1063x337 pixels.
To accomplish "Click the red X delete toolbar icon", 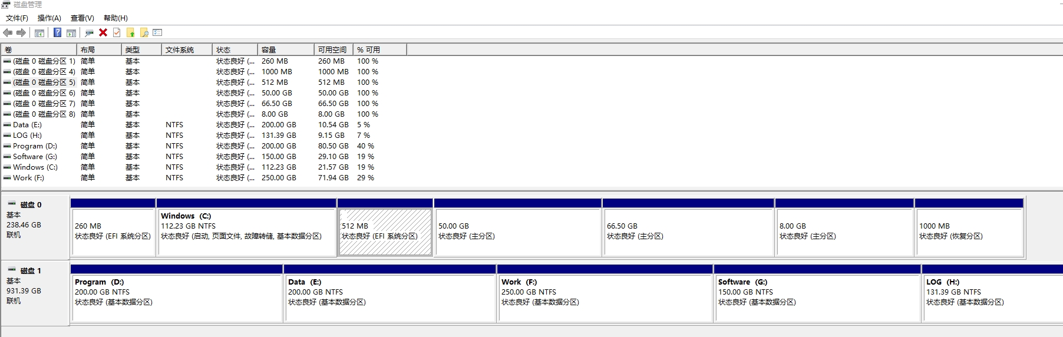I will click(x=103, y=33).
